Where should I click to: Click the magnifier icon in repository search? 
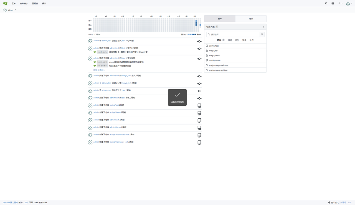pos(209,34)
